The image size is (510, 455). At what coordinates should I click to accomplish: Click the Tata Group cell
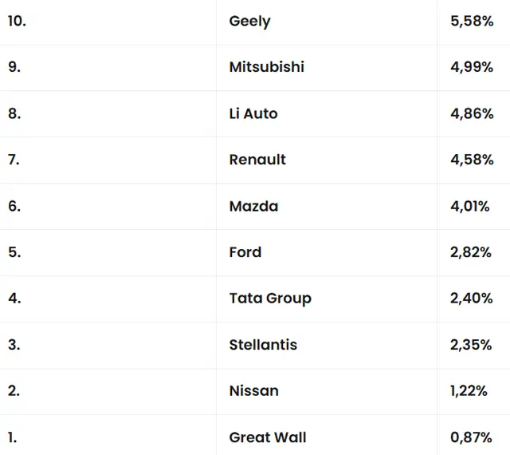click(270, 299)
